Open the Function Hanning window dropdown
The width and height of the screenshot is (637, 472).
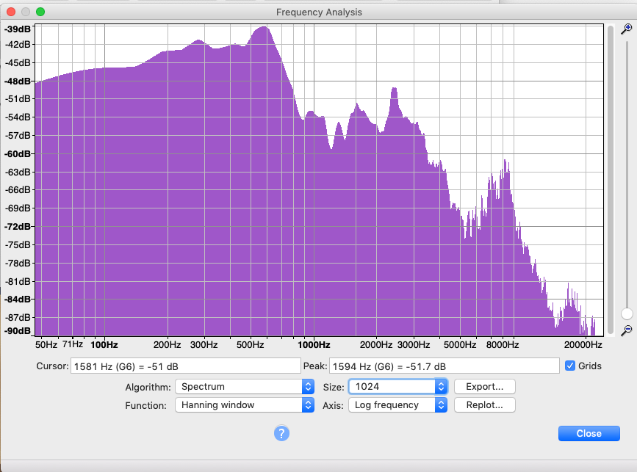click(x=245, y=404)
